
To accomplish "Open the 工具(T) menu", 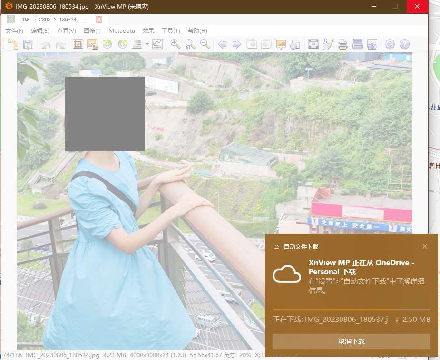I will (x=171, y=30).
